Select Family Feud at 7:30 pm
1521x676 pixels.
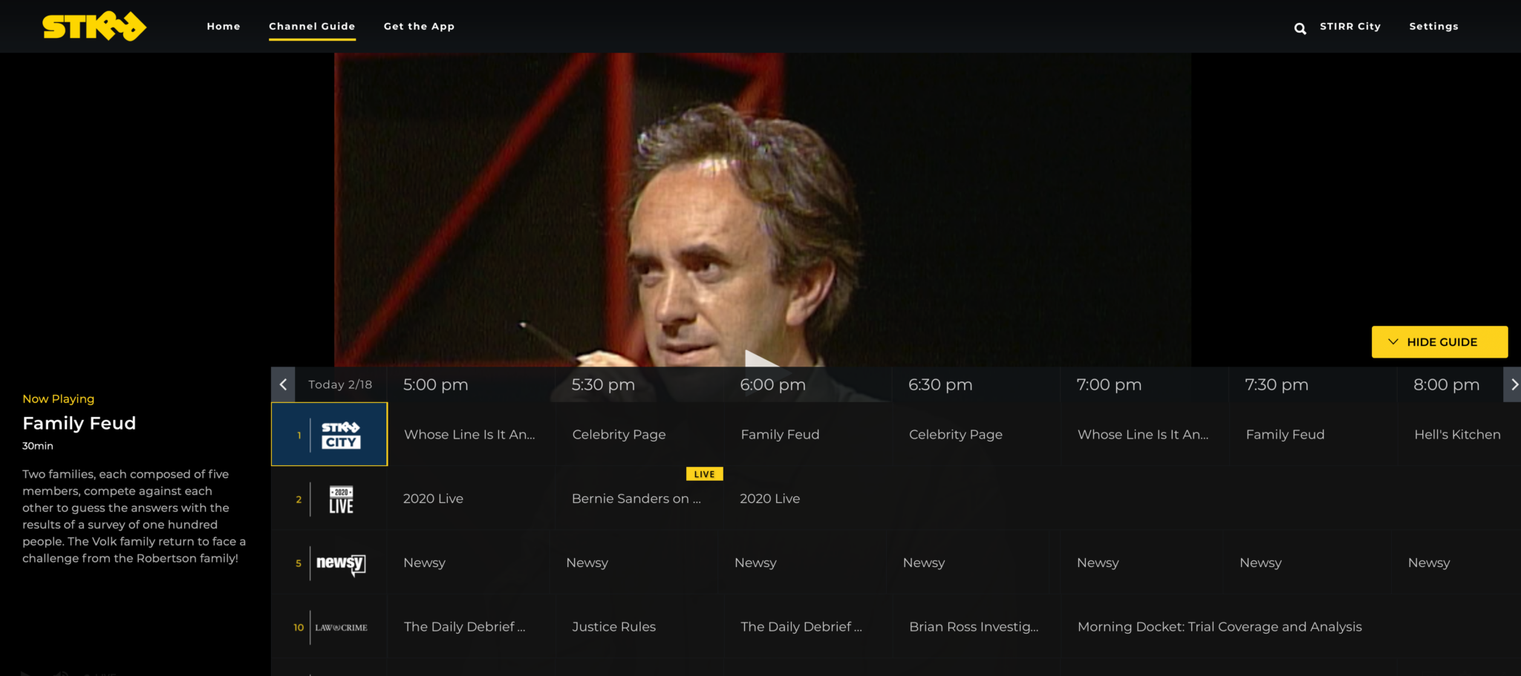point(1313,435)
